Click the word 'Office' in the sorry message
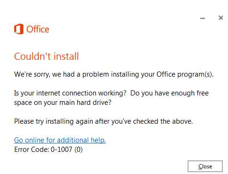This screenshot has height=174, width=228. (x=166, y=74)
